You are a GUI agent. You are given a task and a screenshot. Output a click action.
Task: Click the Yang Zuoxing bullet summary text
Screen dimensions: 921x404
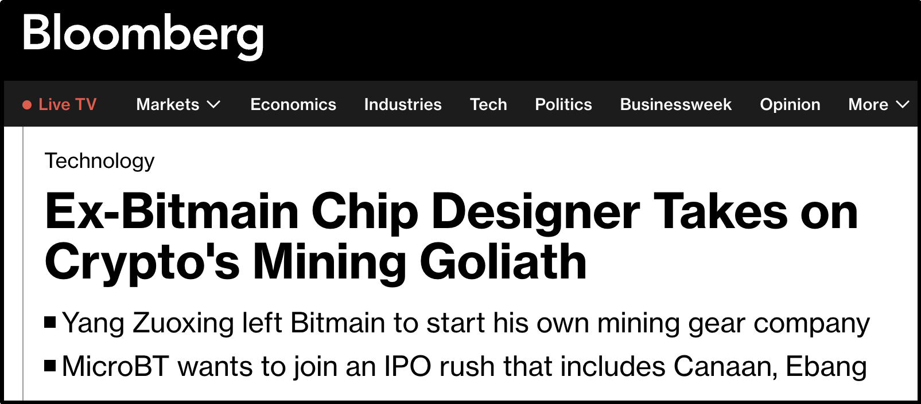click(x=465, y=323)
